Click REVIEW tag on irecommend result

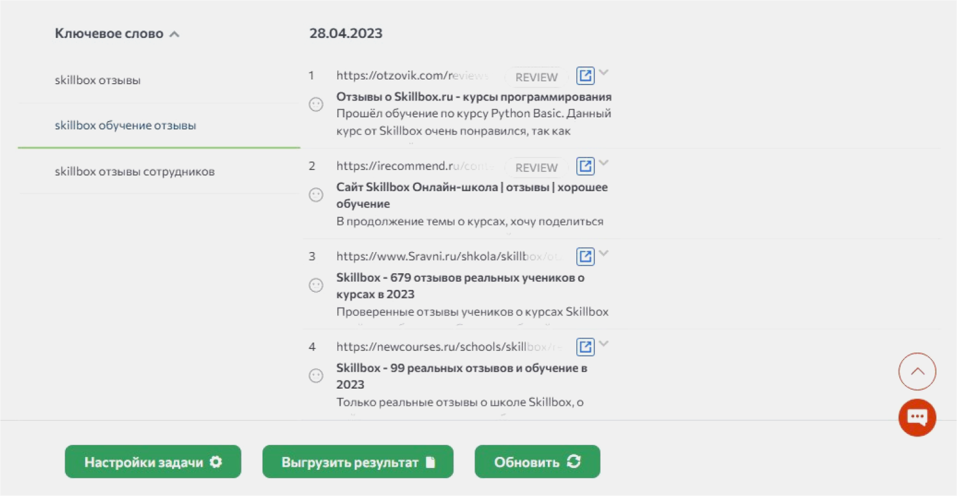click(x=537, y=168)
